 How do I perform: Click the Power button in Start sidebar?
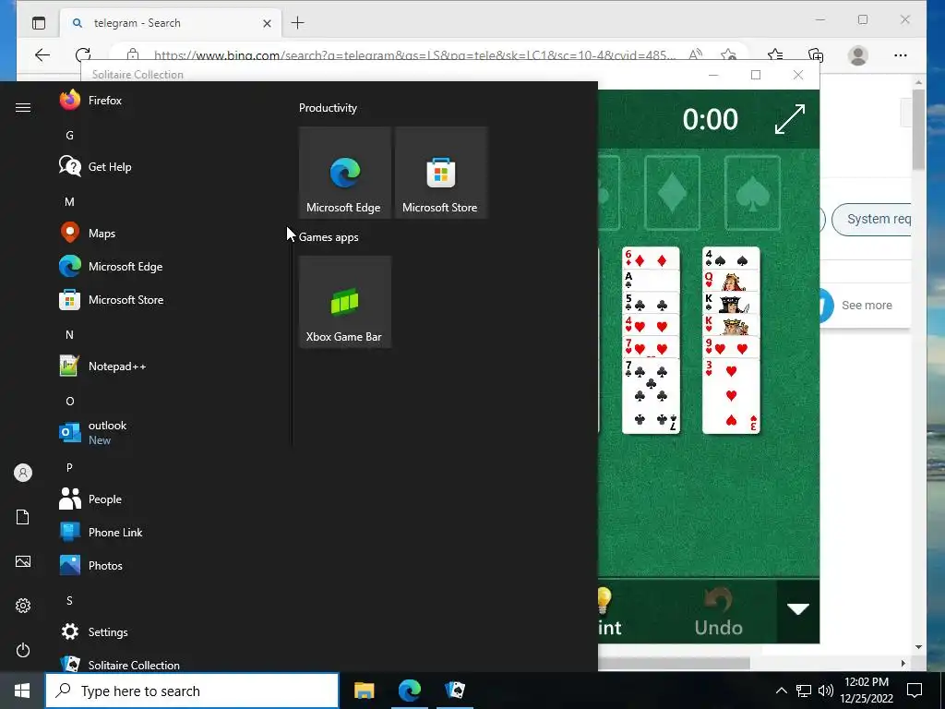click(23, 650)
